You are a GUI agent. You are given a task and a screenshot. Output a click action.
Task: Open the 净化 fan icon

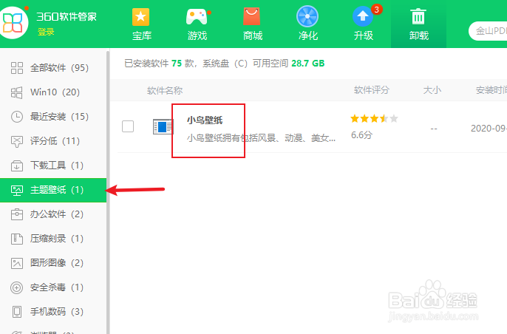(307, 16)
